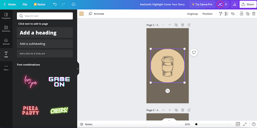Select the Text tab

[x=6, y=55]
